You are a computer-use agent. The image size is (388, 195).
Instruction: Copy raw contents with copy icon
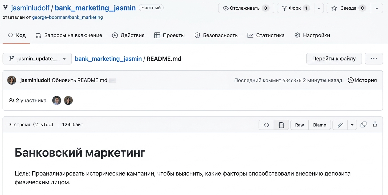(x=363, y=125)
